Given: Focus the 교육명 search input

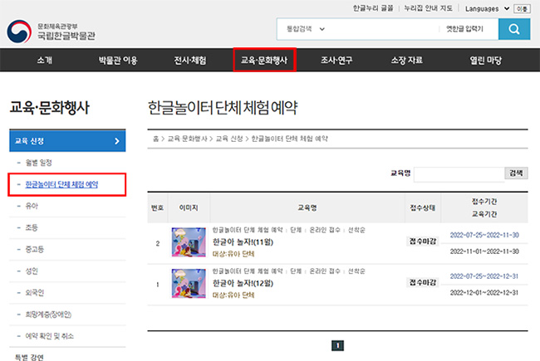Looking at the screenshot, I should pyautogui.click(x=459, y=173).
